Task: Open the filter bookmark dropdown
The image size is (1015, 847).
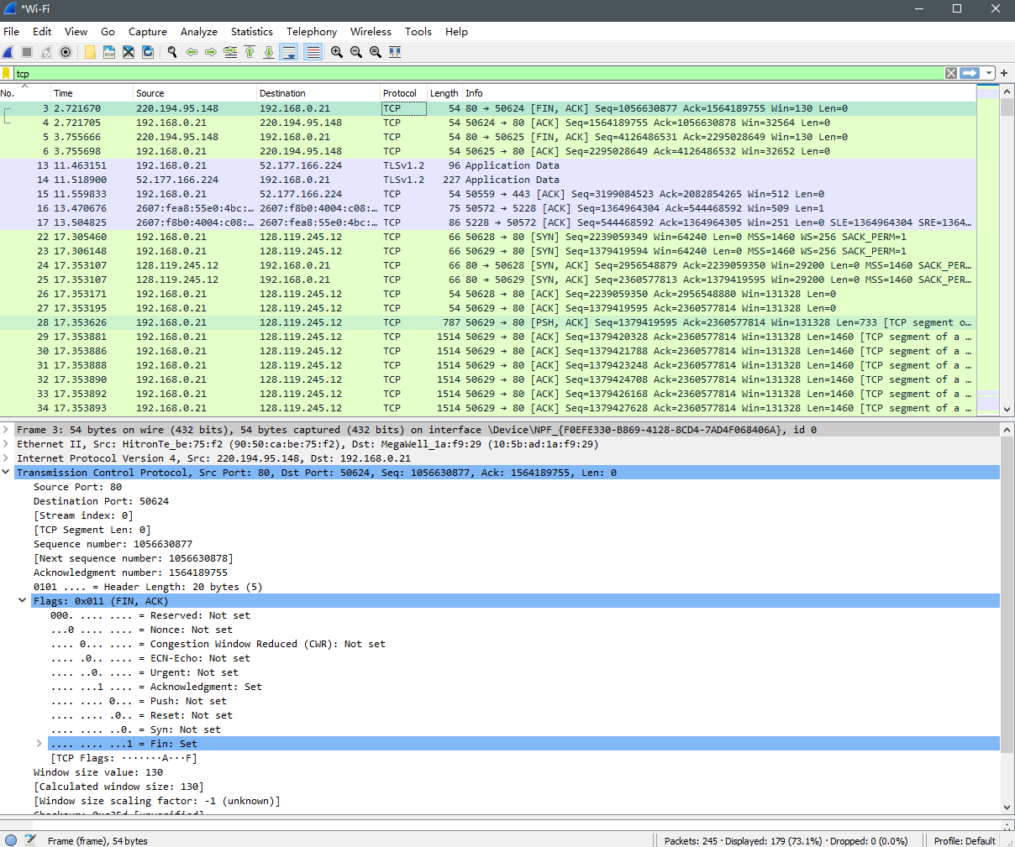Action: (7, 73)
